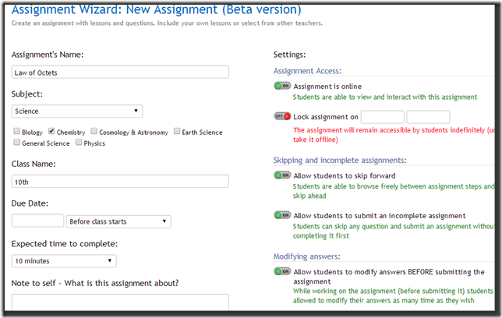
Task: Select the General Science checkbox
Action: 17,143
